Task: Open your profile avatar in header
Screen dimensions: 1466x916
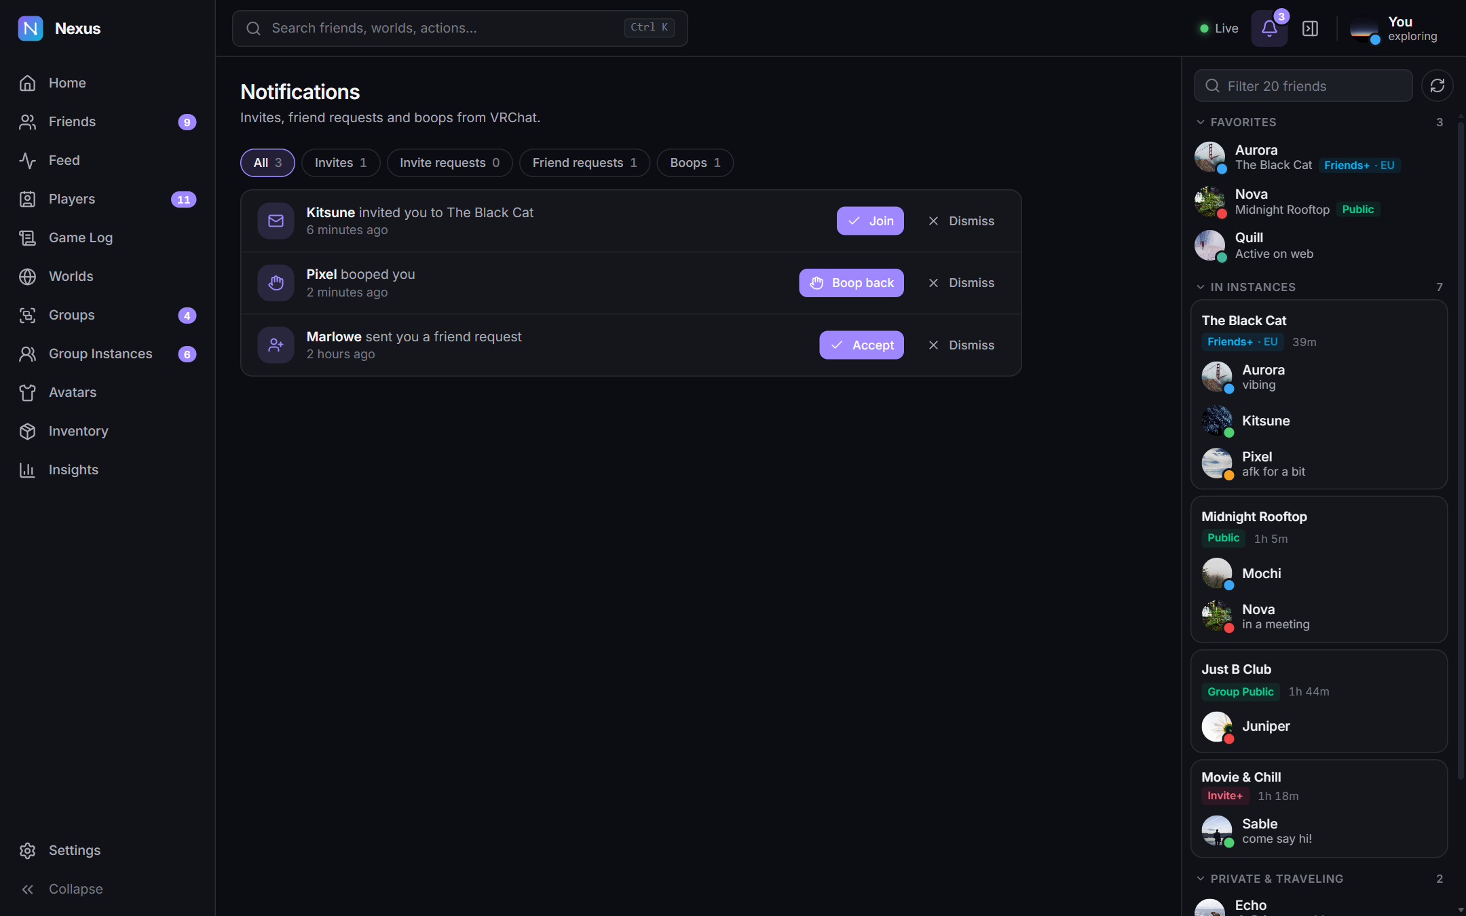Action: (1364, 28)
